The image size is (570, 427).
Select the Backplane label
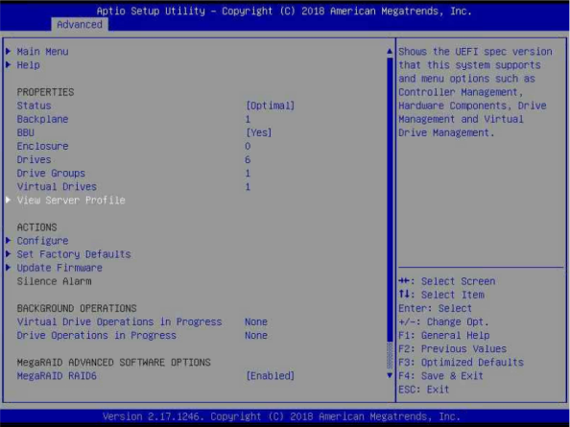(42, 119)
